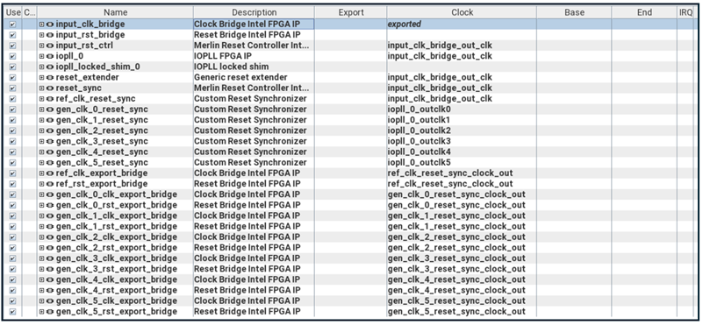The image size is (703, 325).
Task: Click the component icon of gen_clk_1_clk_export_bridge
Action: [49, 215]
